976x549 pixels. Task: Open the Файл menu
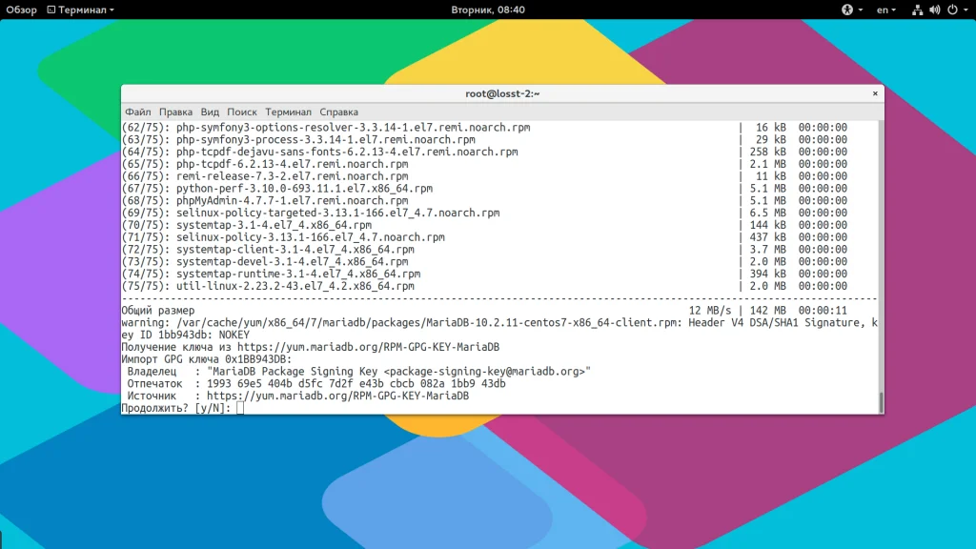[137, 112]
